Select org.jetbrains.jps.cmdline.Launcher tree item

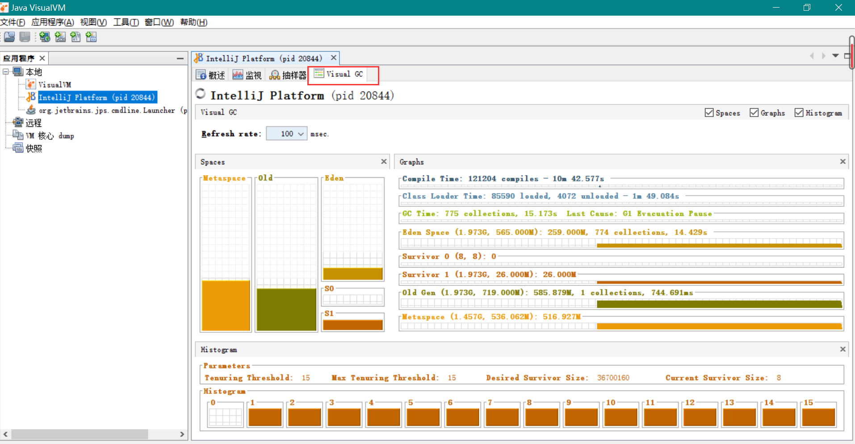coord(113,110)
